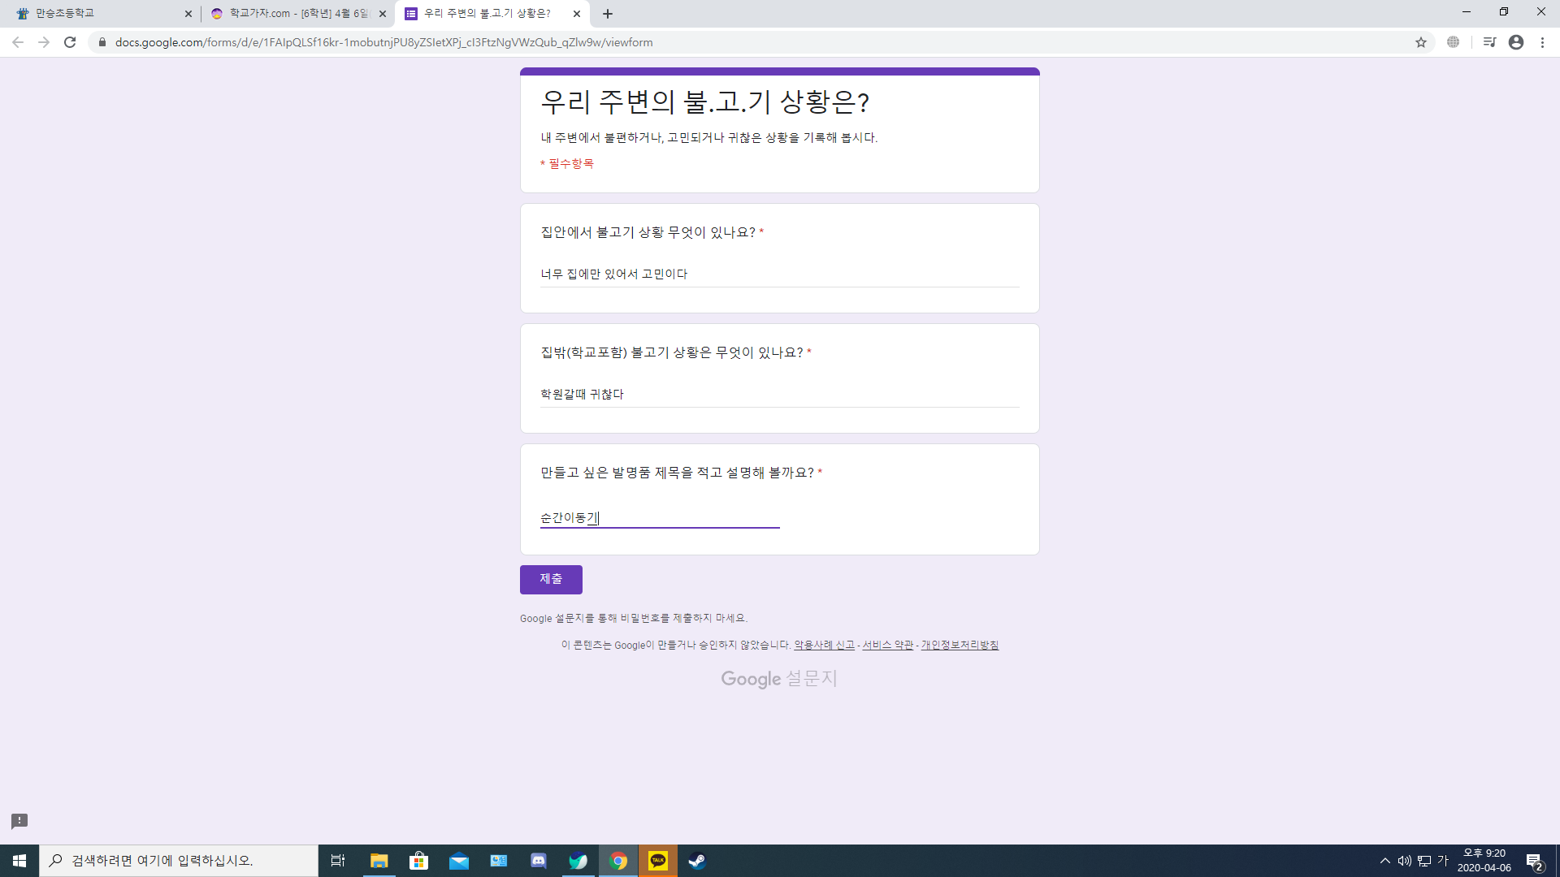Open Discord from taskbar
Image resolution: width=1560 pixels, height=877 pixels.
[538, 861]
